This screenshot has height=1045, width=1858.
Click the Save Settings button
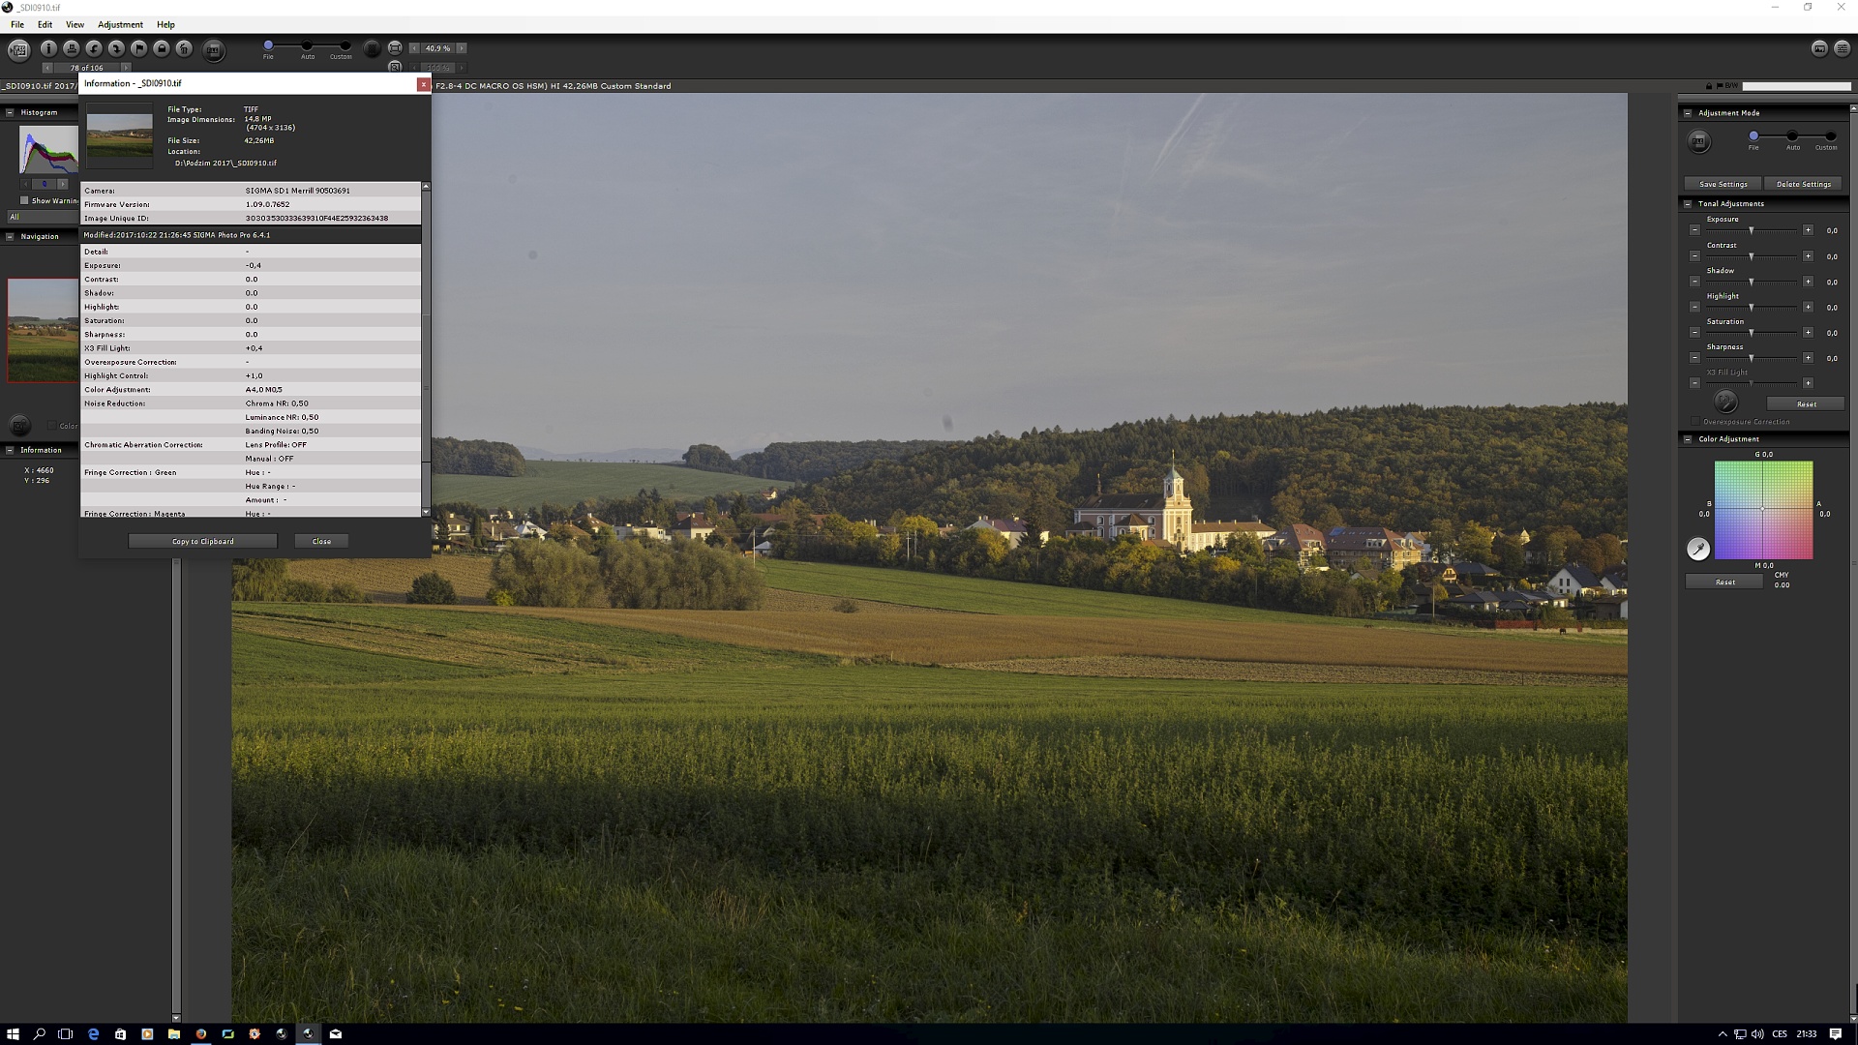pyautogui.click(x=1723, y=184)
